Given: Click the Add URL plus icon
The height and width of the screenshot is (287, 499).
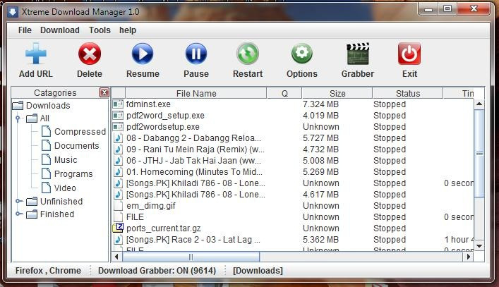Looking at the screenshot, I should (35, 54).
